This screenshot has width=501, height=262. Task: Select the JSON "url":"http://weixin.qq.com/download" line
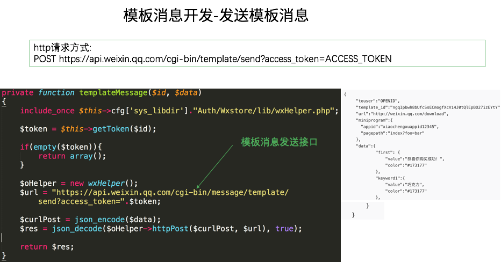tap(402, 114)
